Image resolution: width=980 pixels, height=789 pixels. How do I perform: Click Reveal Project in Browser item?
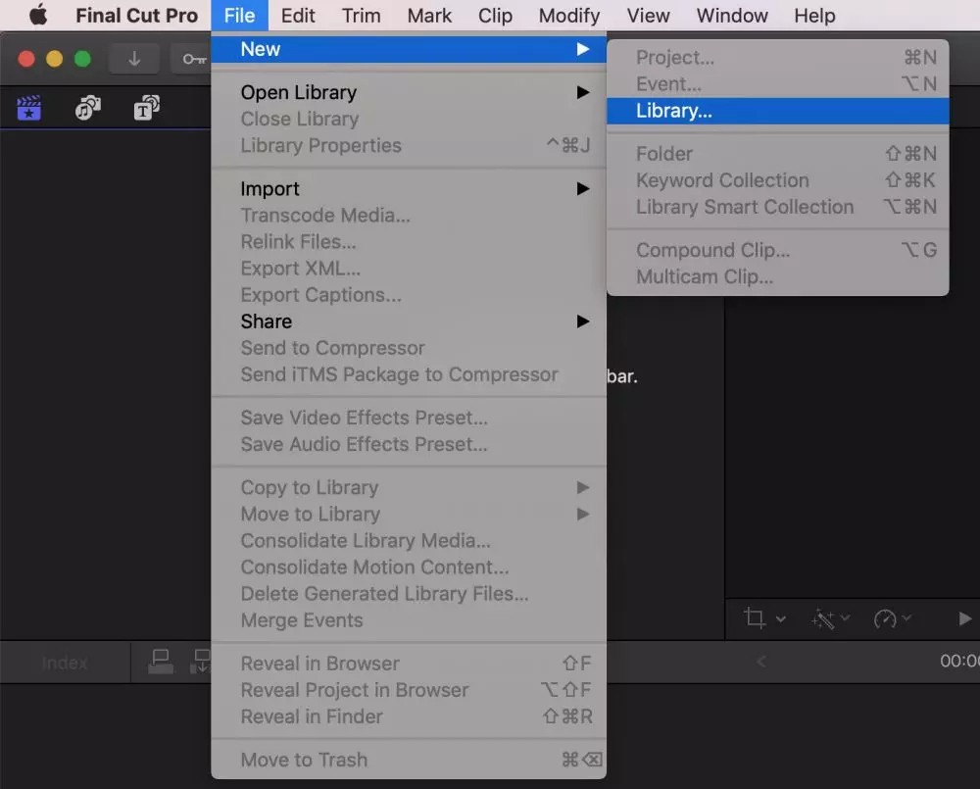click(x=409, y=690)
